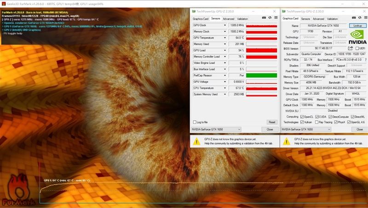Click the BIOS export share icon beside UEFI
Viewport: 368px width, 208px height.
click(x=351, y=48)
